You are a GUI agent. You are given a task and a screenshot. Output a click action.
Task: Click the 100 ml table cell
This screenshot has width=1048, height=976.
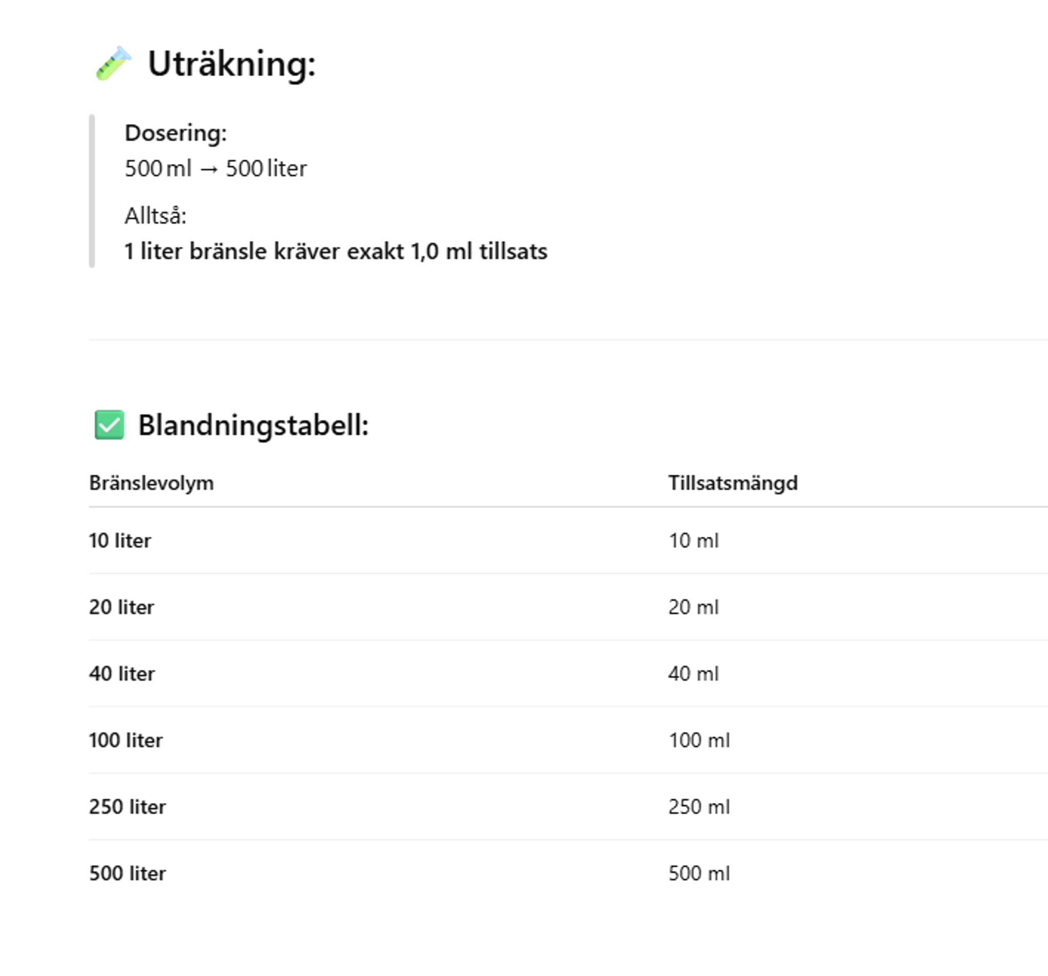tap(699, 740)
